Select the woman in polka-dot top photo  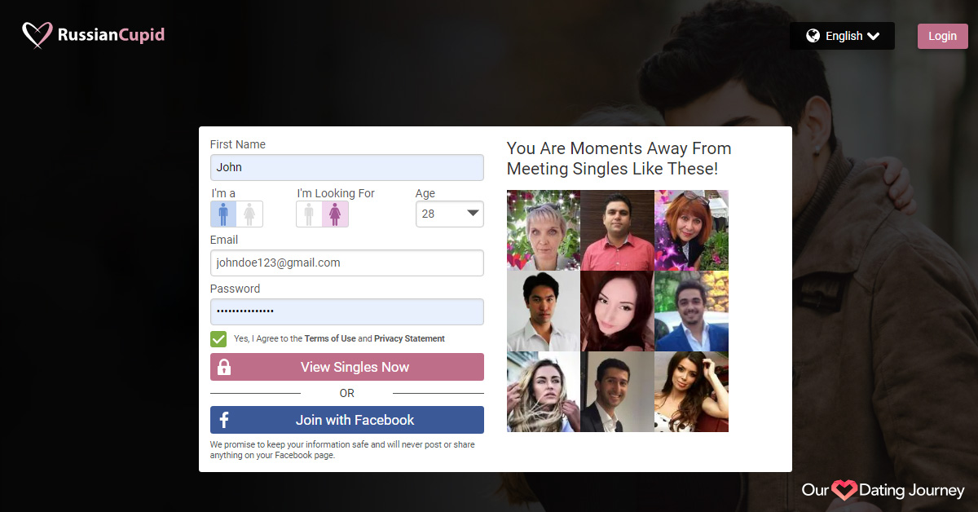tap(691, 391)
